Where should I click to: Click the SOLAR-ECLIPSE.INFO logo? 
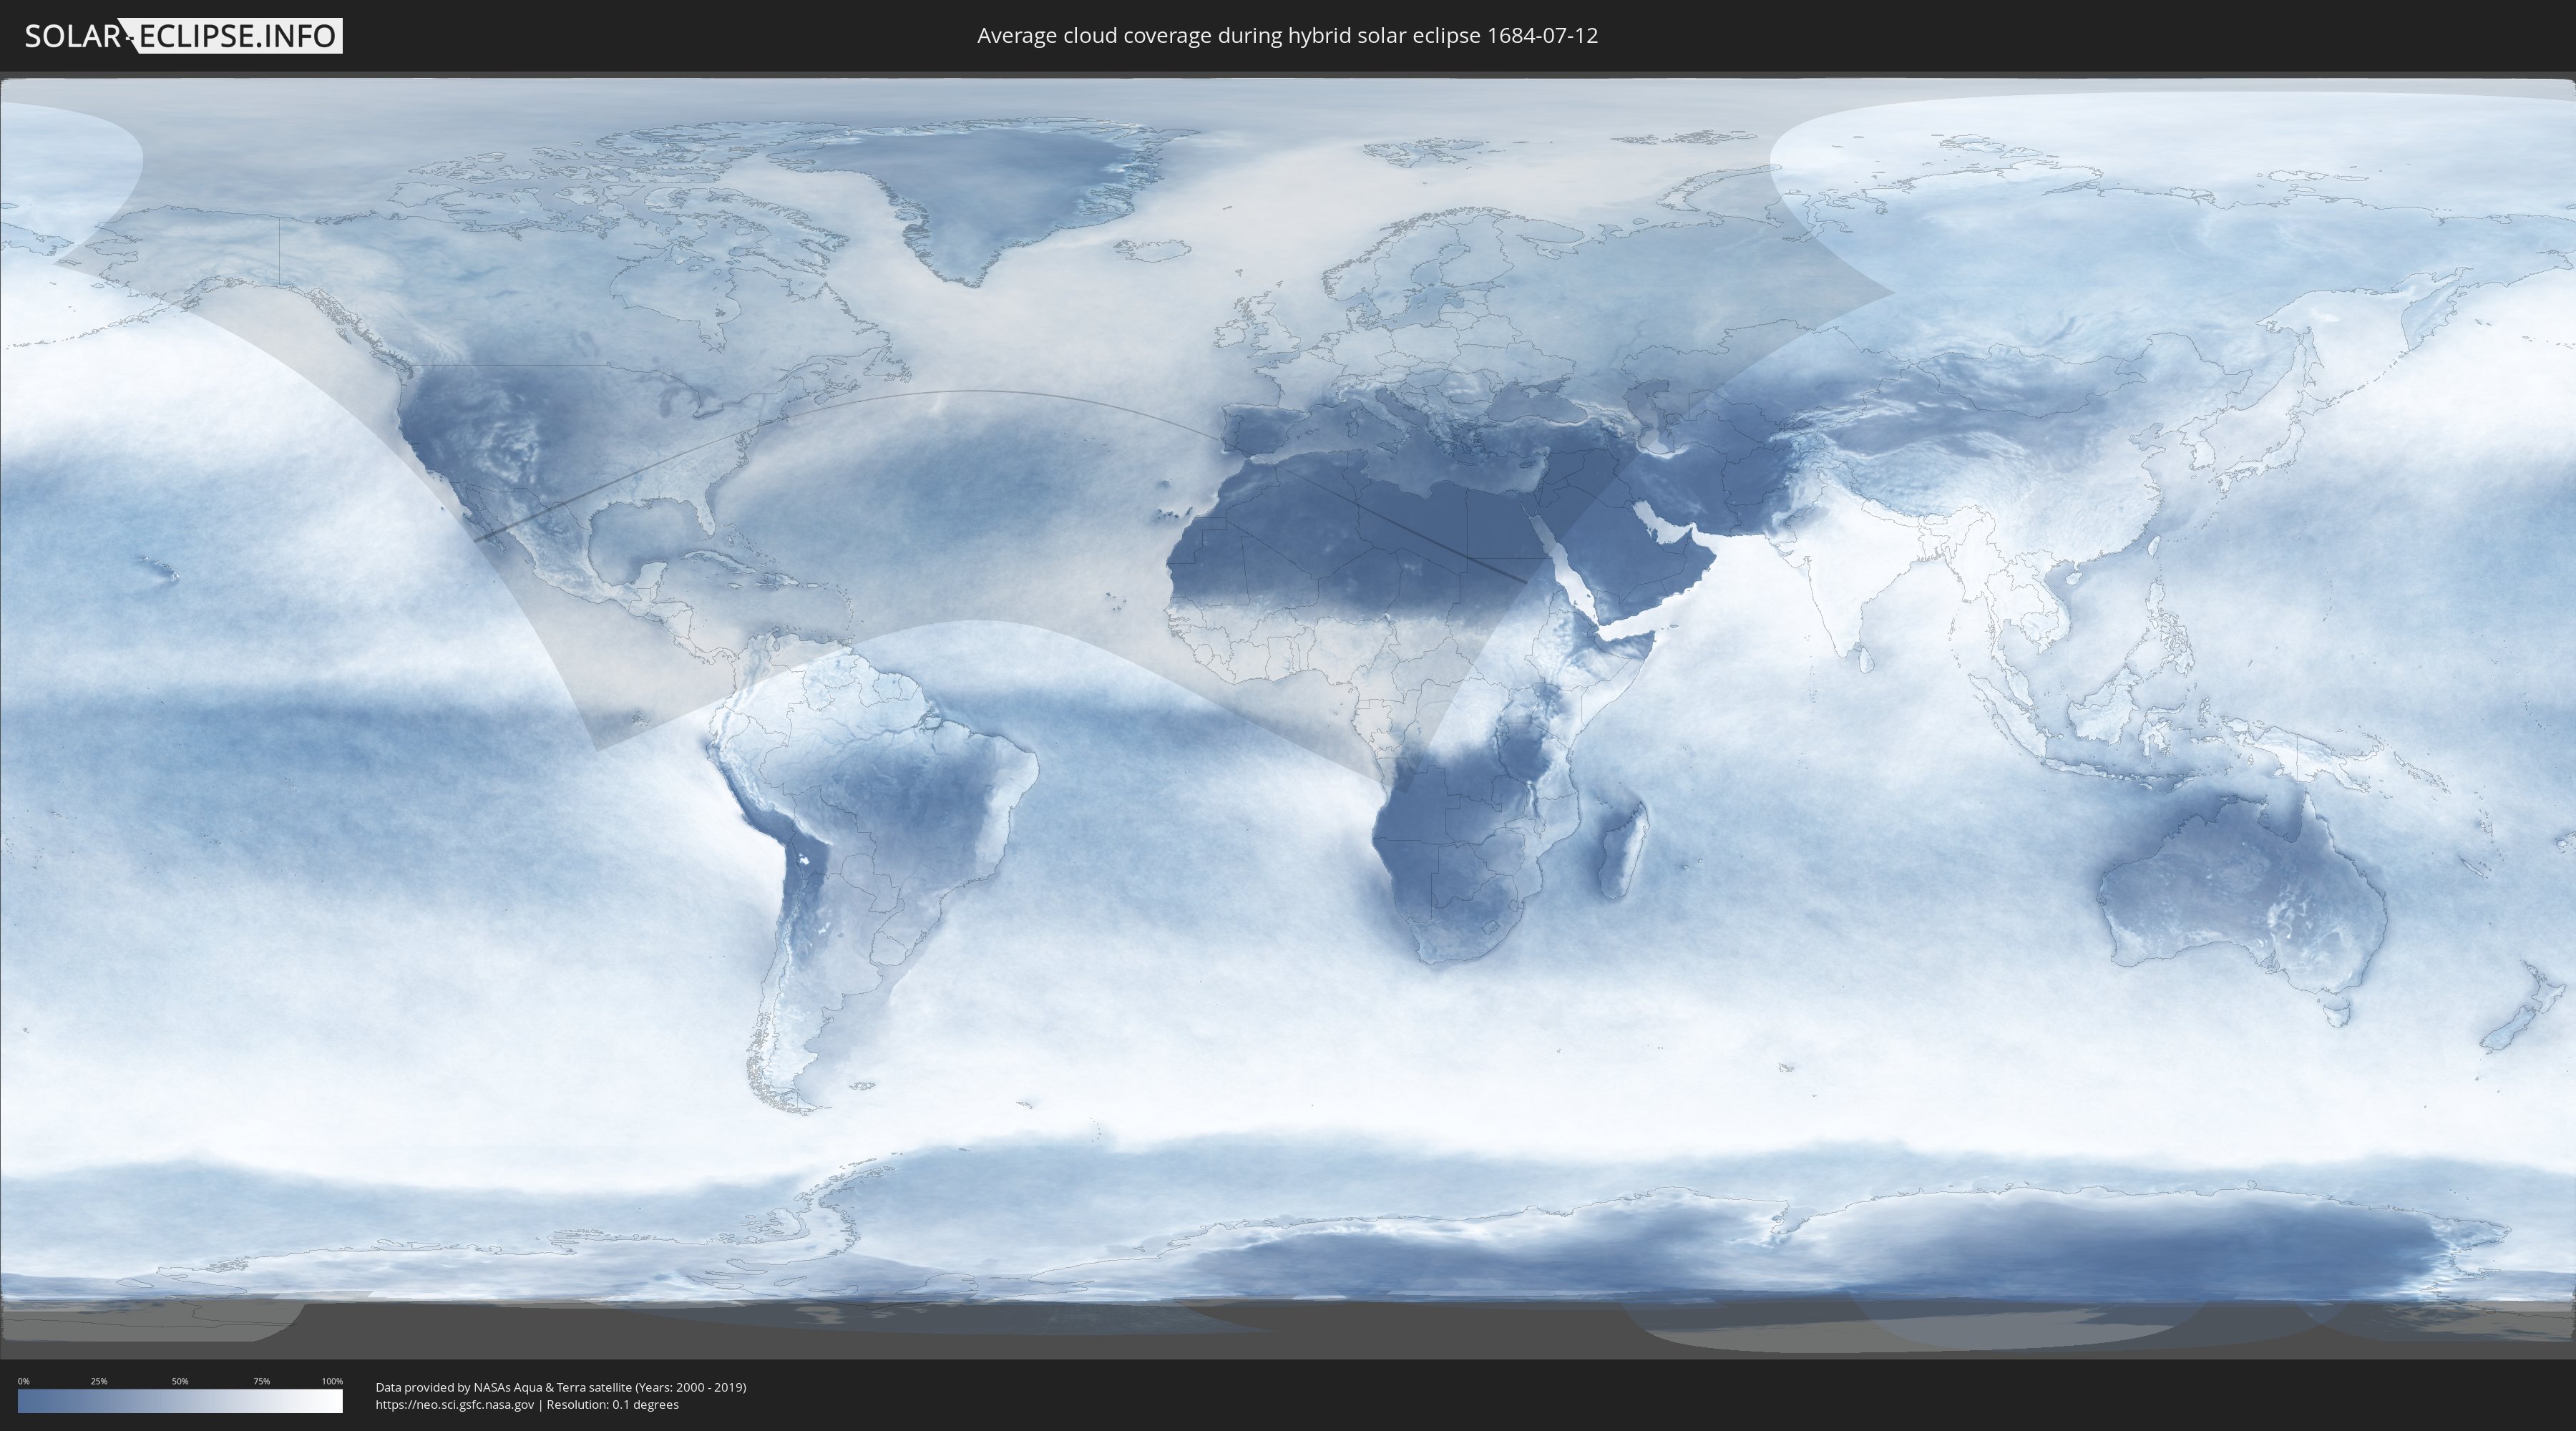pyautogui.click(x=183, y=36)
